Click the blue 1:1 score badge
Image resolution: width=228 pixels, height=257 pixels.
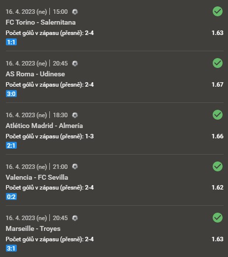point(11,42)
